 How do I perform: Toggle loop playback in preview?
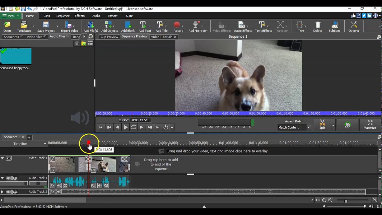[133, 127]
